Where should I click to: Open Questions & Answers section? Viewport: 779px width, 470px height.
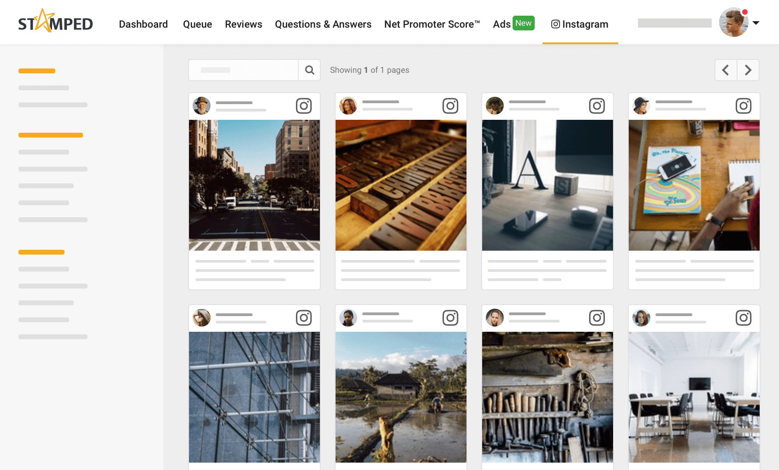tap(323, 24)
